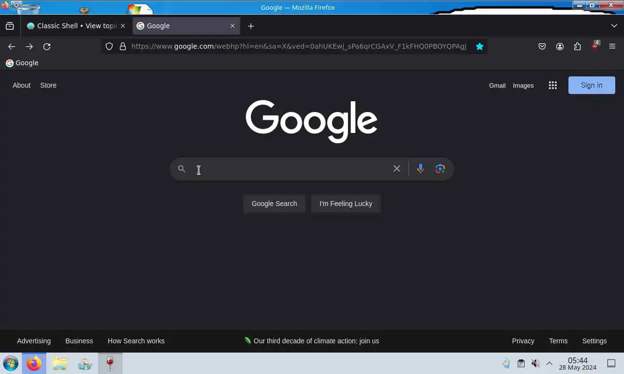Clear the search box with X

(x=397, y=168)
